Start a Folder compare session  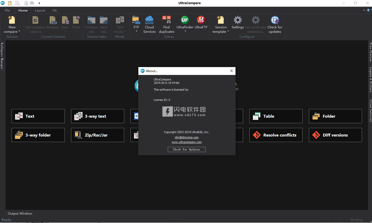pos(335,116)
